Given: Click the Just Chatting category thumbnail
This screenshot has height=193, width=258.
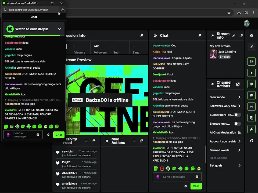Looking at the screenshot, I should point(213,54).
